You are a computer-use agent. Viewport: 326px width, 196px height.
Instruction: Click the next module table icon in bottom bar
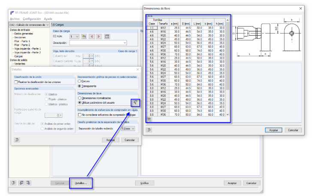(28, 183)
